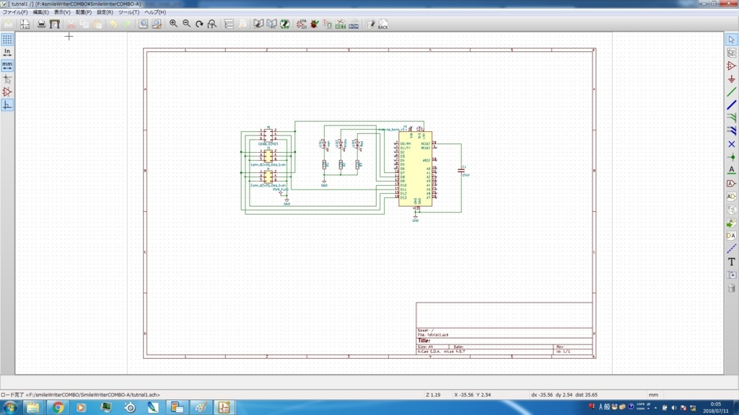739x415 pixels.
Task: Click the BACK import footprint icon
Action: coord(382,24)
